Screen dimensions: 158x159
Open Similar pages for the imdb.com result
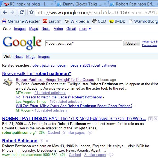click(95, 155)
